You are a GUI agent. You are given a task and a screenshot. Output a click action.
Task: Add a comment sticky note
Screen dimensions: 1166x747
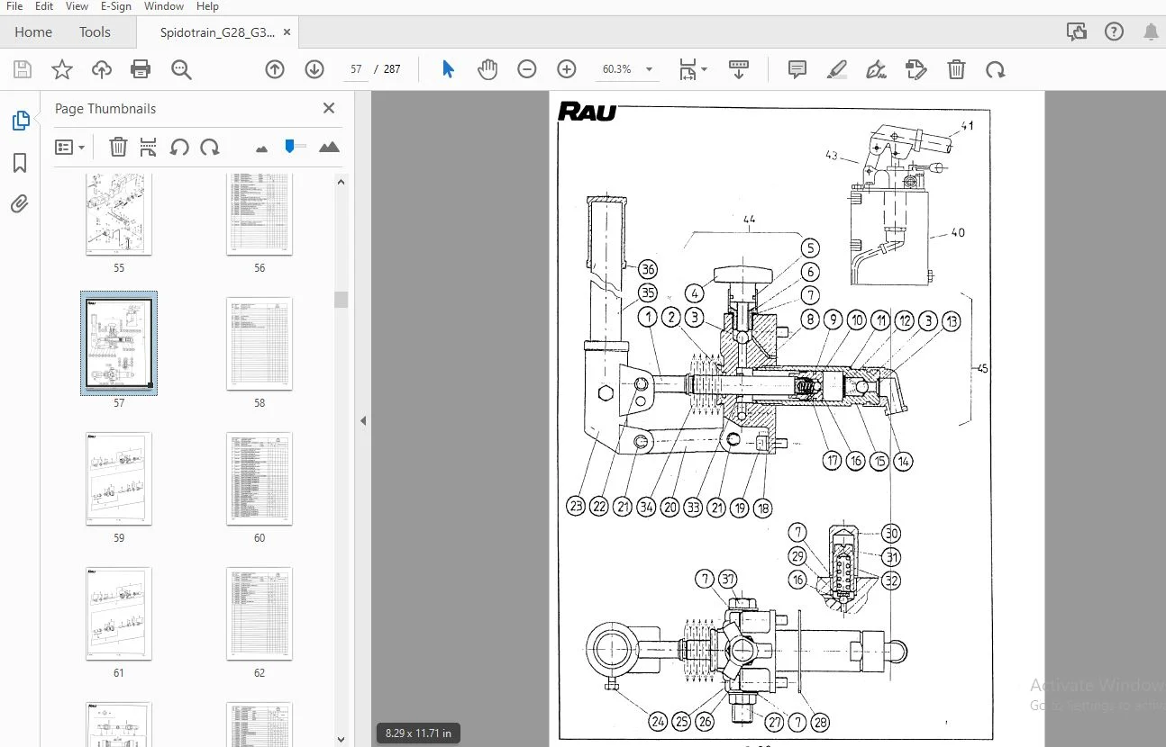coord(797,69)
